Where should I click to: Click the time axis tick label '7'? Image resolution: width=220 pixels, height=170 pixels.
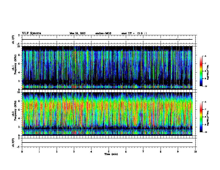click(143, 152)
